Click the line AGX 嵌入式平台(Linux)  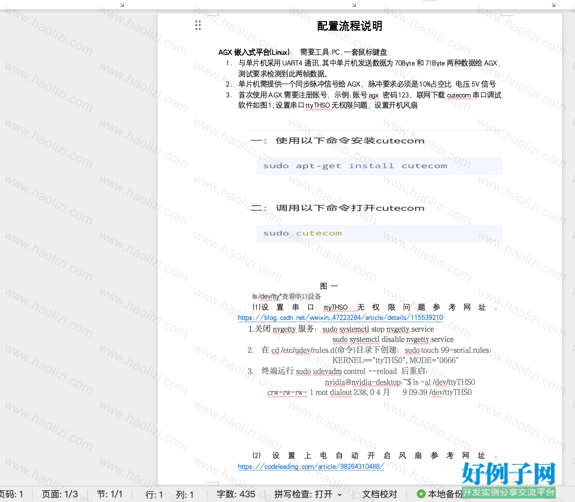[x=254, y=52]
